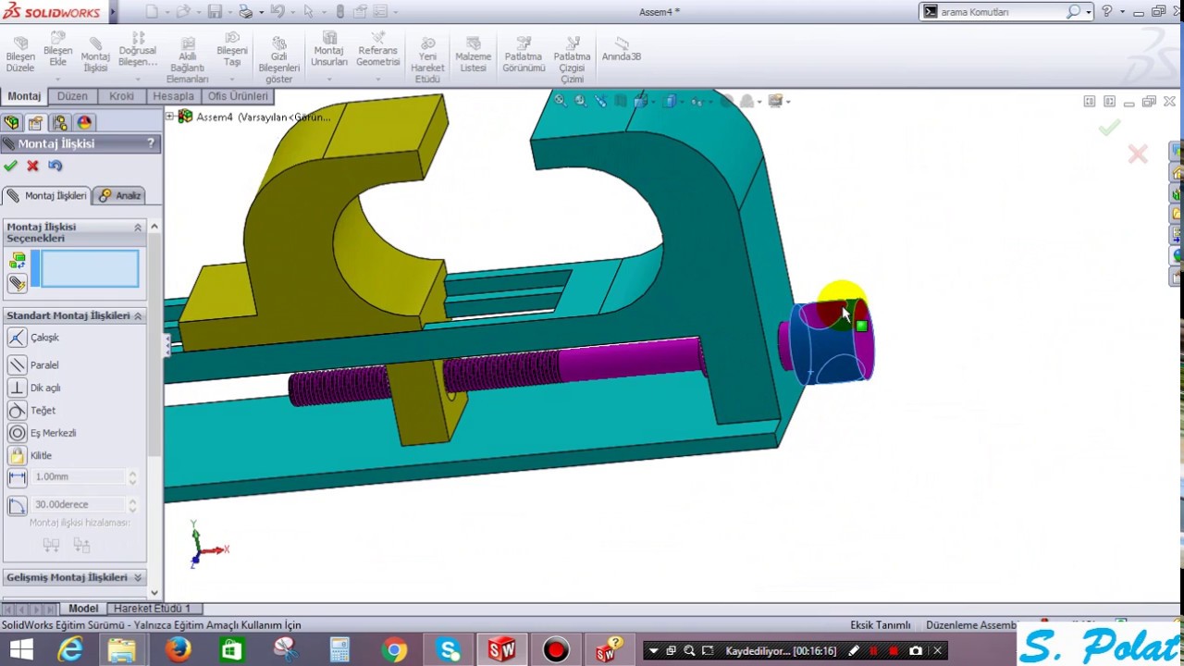This screenshot has height=666, width=1184.
Task: Click 1.00mm distance value field
Action: (x=79, y=476)
